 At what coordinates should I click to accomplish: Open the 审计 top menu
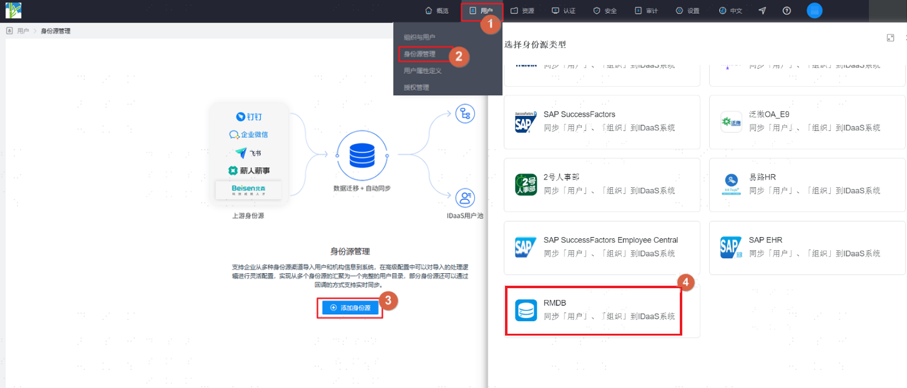(x=646, y=11)
